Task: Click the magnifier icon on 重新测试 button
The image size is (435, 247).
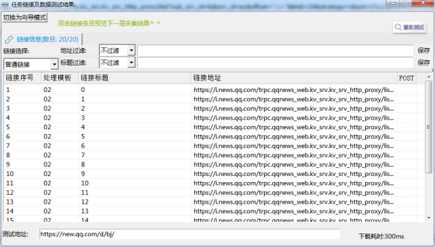Action: pos(398,27)
